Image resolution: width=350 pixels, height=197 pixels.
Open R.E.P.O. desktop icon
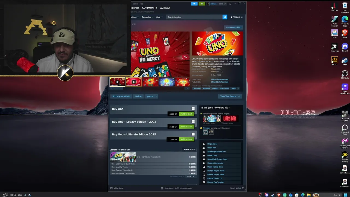(x=335, y=61)
